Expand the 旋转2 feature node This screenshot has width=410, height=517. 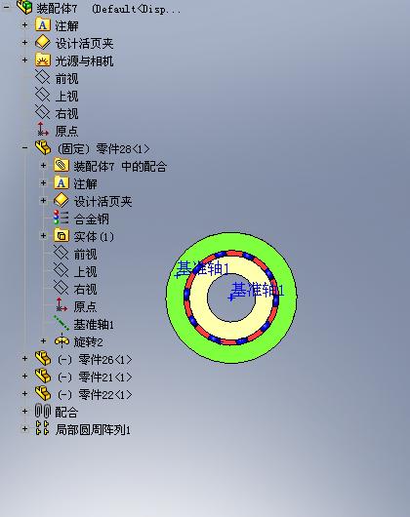[43, 341]
